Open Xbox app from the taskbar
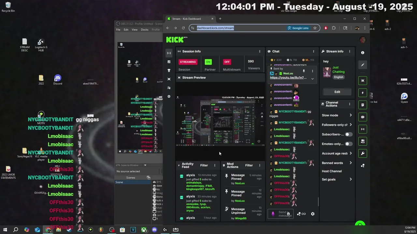Viewport: 417px width, 234px height. pos(144,230)
